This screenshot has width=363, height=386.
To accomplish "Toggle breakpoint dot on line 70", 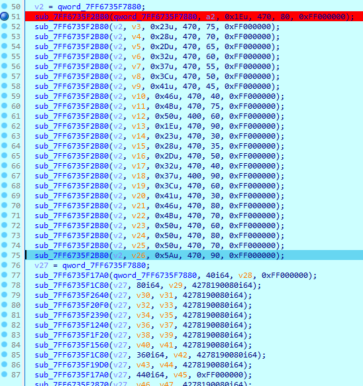I will pos(4,205).
